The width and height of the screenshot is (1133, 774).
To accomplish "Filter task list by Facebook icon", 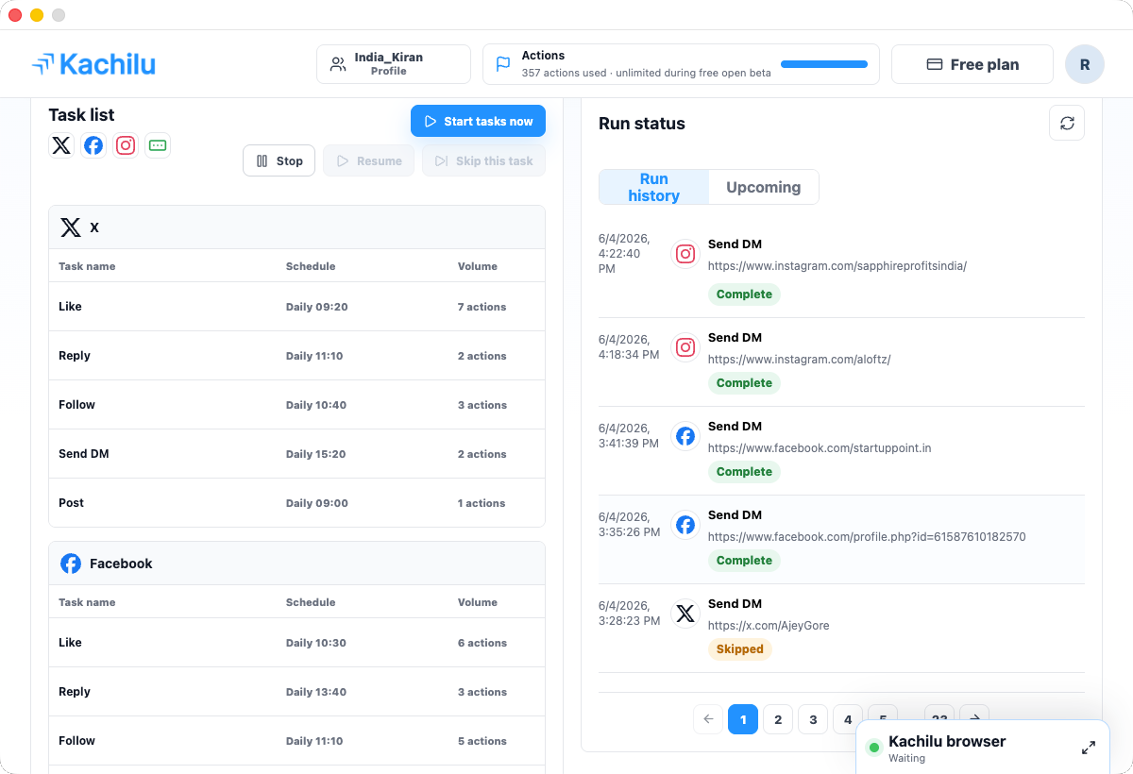I will (93, 145).
